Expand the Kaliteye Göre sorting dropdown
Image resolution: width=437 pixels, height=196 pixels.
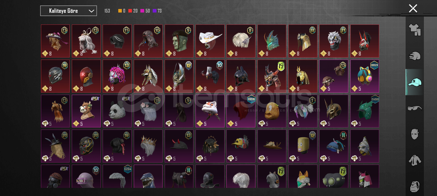69,11
